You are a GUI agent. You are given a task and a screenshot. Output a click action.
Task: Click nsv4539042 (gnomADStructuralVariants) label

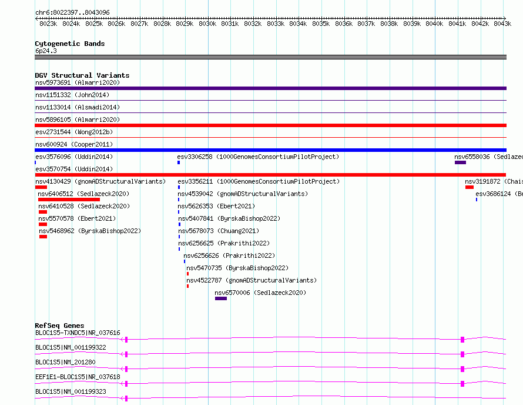(243, 194)
